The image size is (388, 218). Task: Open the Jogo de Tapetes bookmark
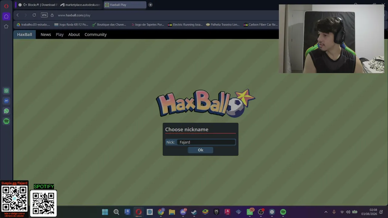point(147,25)
